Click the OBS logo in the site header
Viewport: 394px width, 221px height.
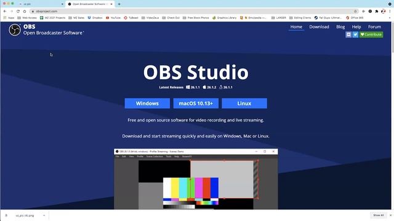click(15, 29)
